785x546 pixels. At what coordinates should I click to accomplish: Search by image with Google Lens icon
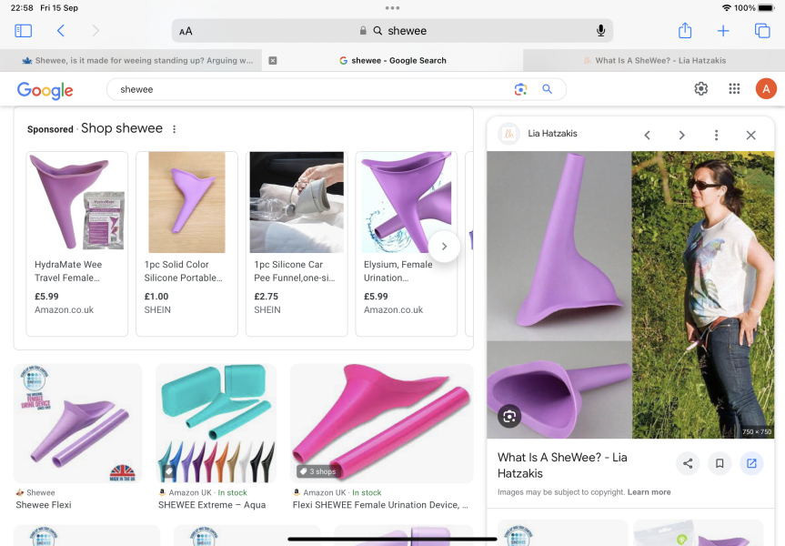(520, 90)
